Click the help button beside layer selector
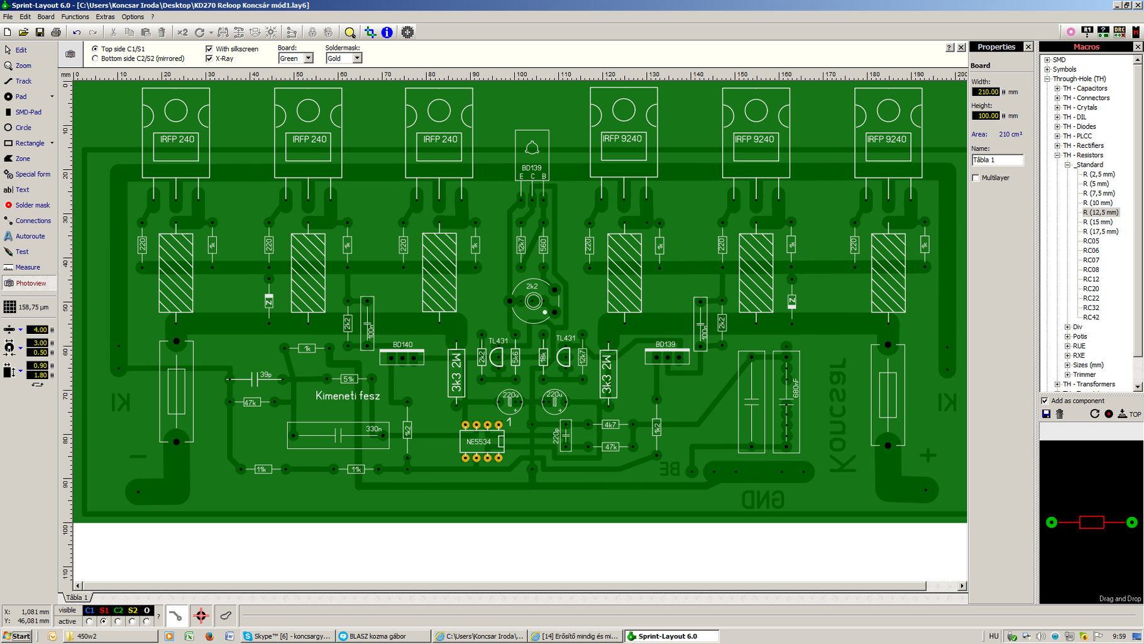The width and height of the screenshot is (1144, 644). (x=158, y=616)
